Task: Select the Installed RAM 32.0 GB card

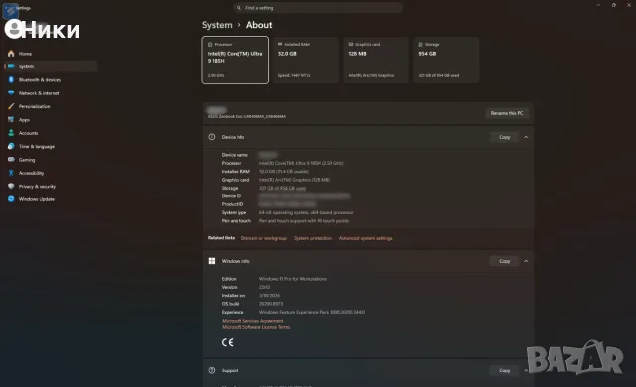Action: click(306, 60)
